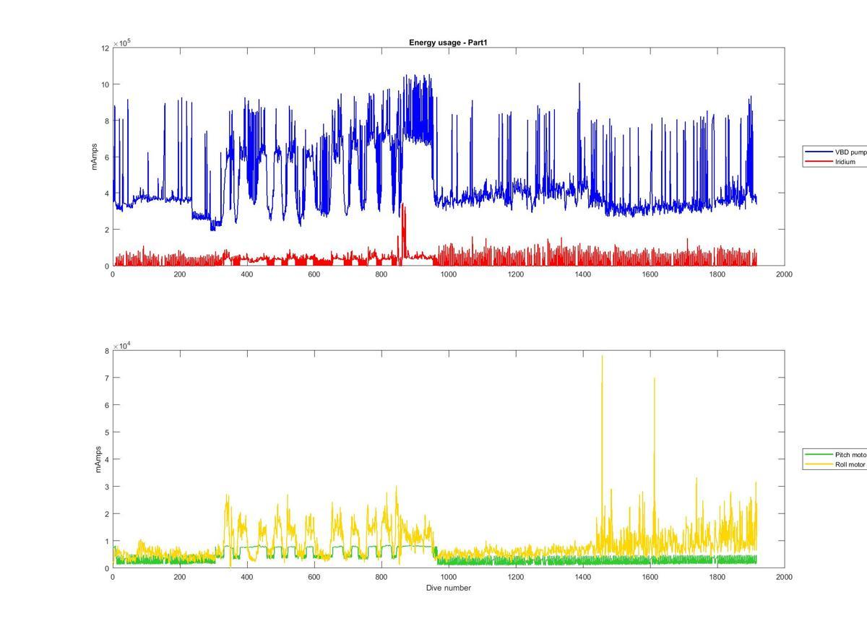Click the x-axis tick "600" on the top plot
Image resolution: width=867 pixels, height=639 pixels.
pos(314,274)
